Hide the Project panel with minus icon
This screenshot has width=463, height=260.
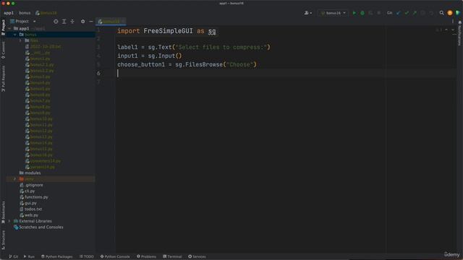click(91, 21)
